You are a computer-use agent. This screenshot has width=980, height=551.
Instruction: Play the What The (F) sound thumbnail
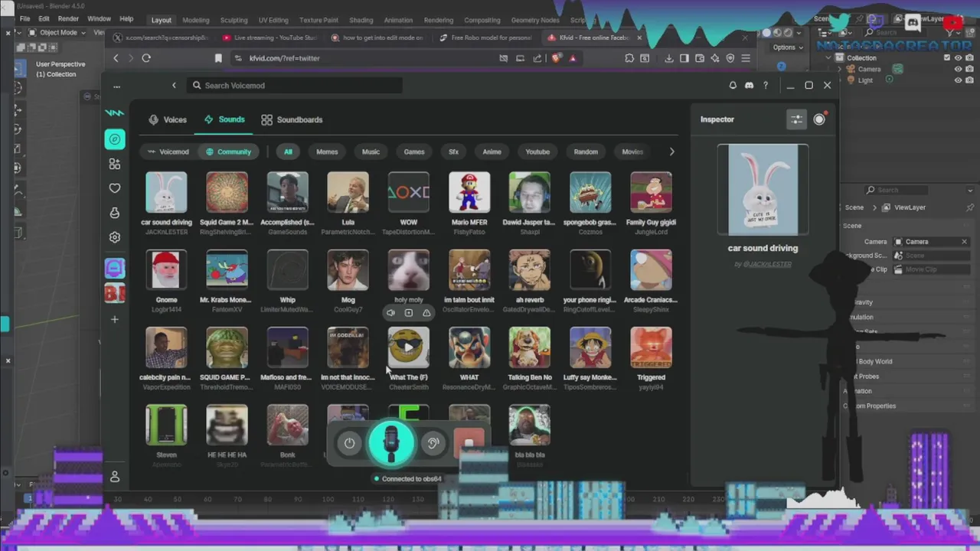[409, 347]
